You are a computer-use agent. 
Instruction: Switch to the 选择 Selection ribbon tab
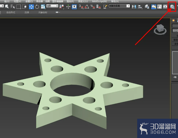[x=27, y=12]
